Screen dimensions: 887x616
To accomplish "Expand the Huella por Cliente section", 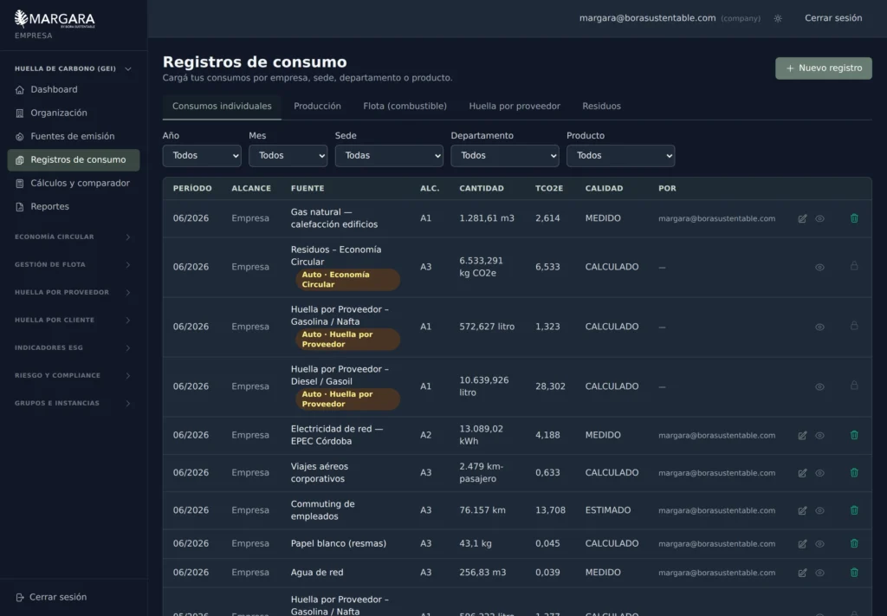I will pyautogui.click(x=74, y=321).
